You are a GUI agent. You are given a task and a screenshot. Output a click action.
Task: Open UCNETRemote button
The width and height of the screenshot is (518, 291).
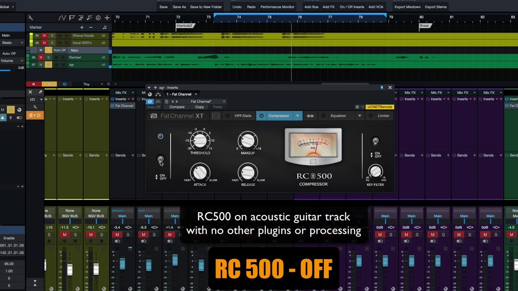(380, 107)
